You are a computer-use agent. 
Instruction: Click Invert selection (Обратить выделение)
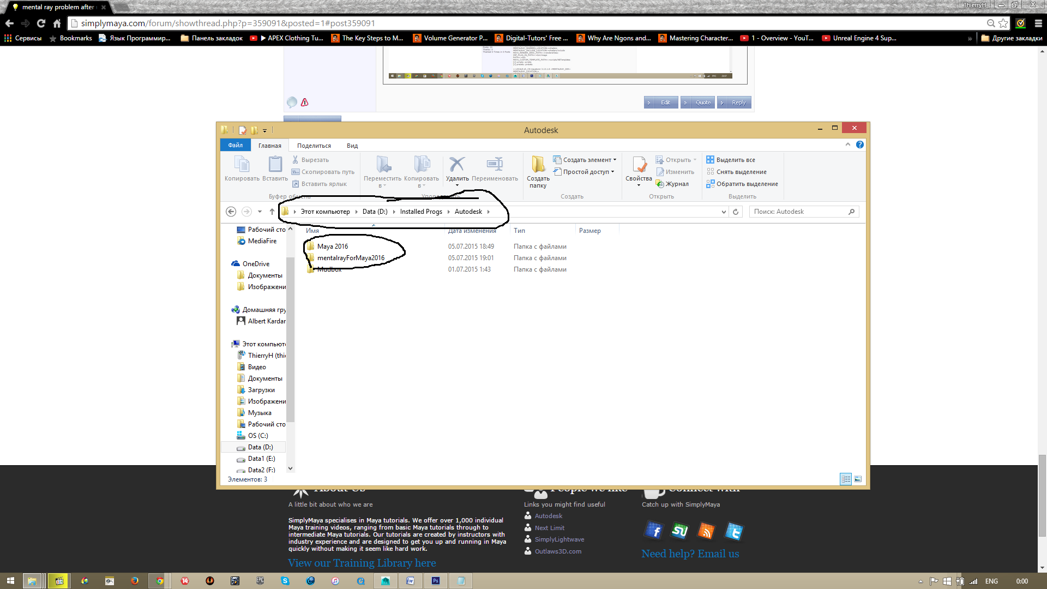[742, 184]
